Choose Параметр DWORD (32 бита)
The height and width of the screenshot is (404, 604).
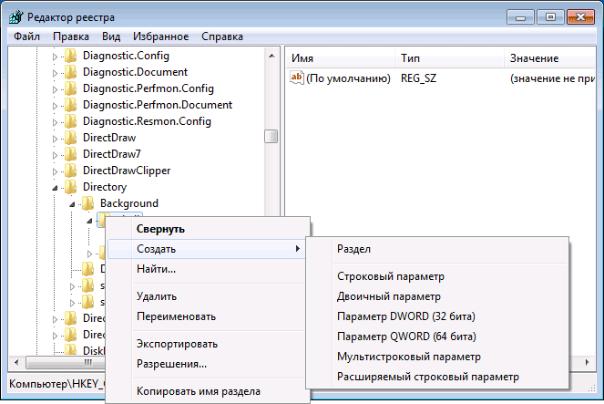406,316
